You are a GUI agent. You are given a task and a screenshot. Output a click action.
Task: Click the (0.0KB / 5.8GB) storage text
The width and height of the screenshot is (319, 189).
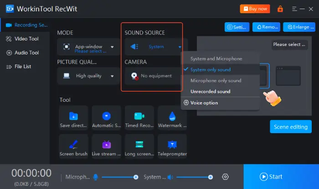pyautogui.click(x=31, y=184)
